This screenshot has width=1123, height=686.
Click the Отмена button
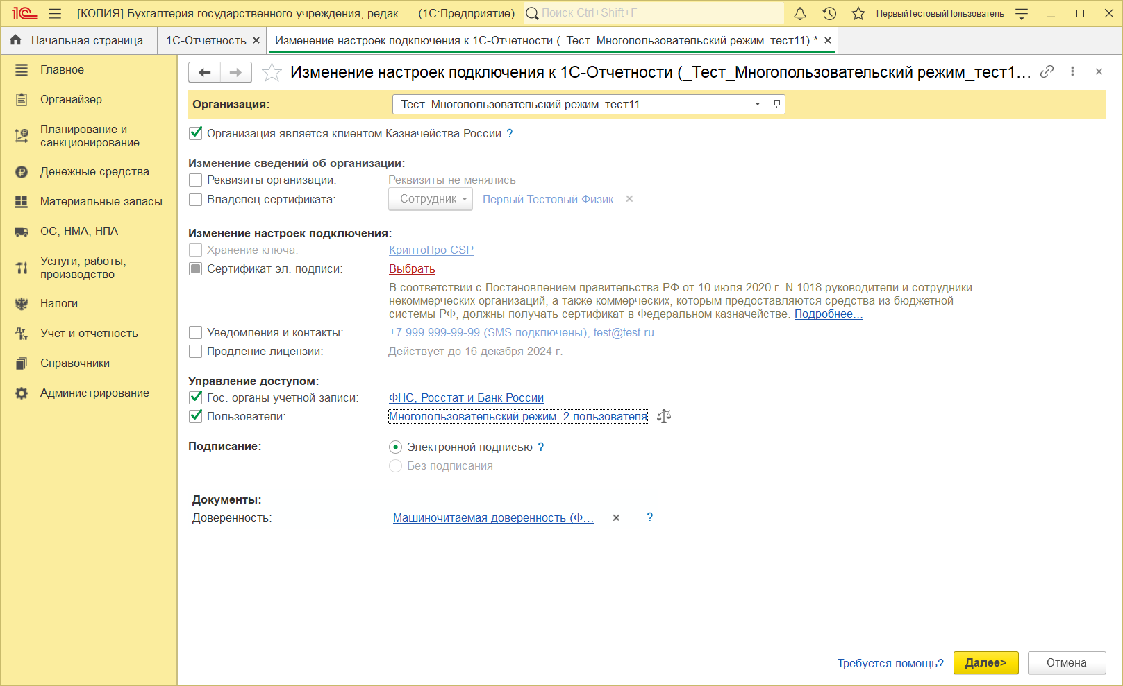1067,662
